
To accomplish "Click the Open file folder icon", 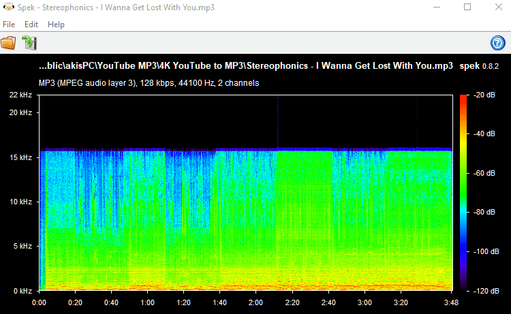I will point(9,43).
